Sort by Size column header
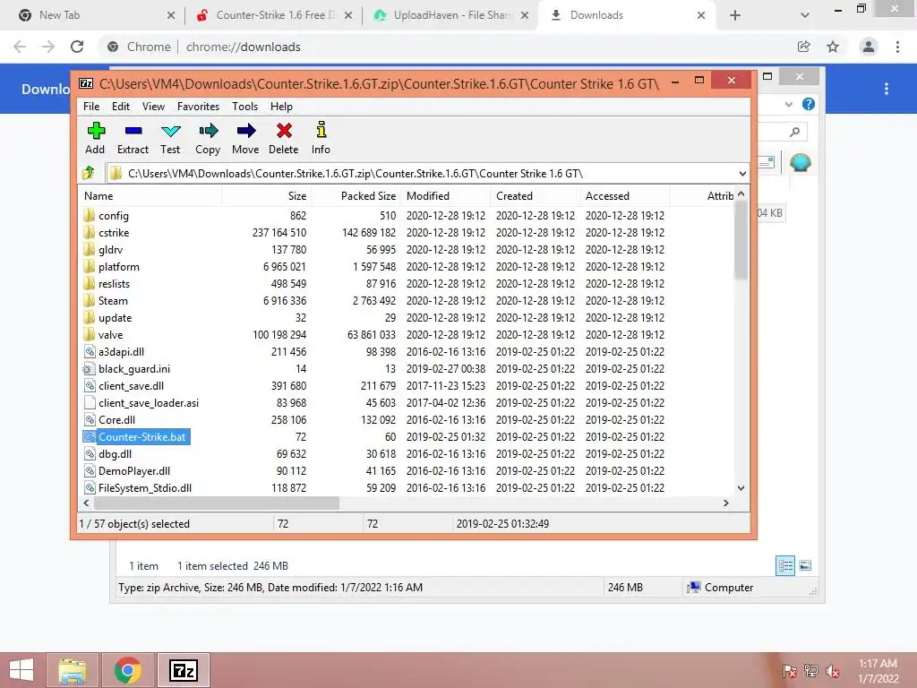 pos(266,196)
